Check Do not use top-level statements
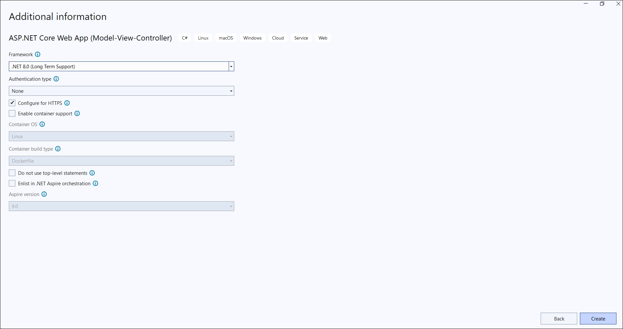 point(12,173)
